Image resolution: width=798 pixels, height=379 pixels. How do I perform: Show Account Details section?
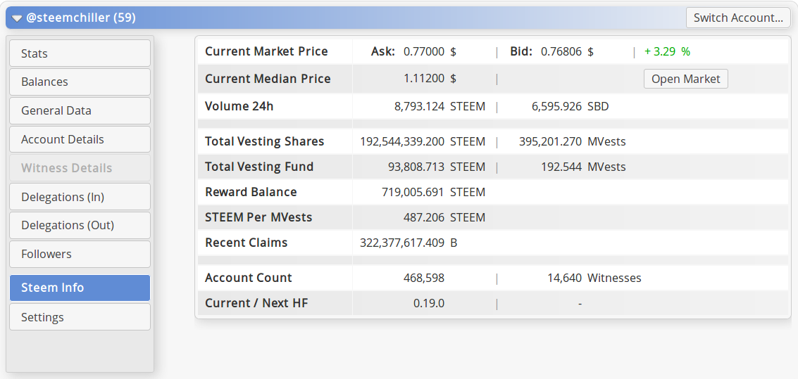coord(80,139)
